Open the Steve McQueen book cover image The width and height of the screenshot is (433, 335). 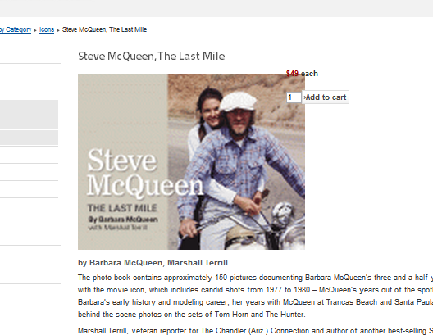click(x=191, y=161)
